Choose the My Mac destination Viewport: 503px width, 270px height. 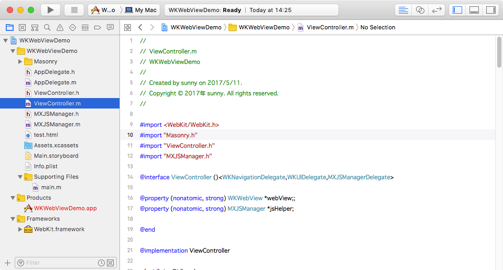click(x=141, y=10)
